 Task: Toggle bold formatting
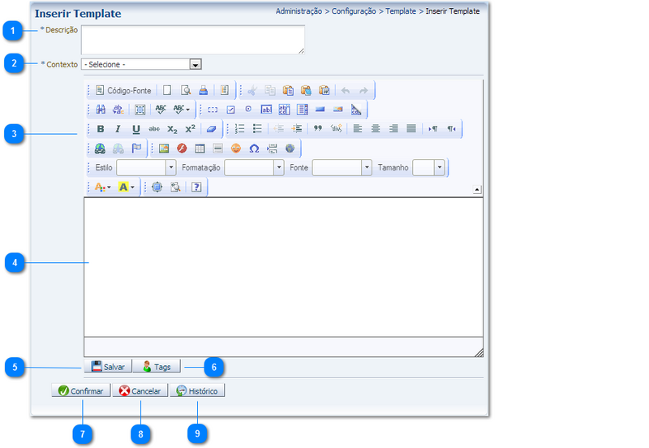point(101,129)
